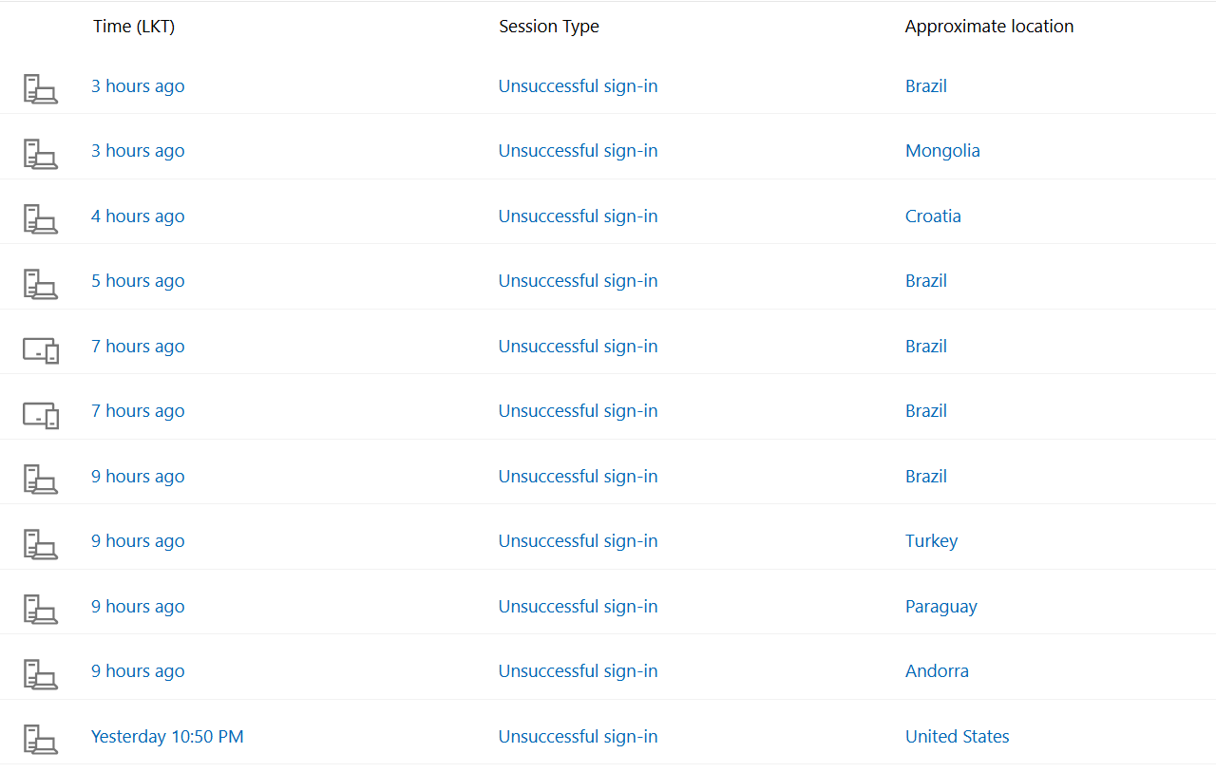1216x772 pixels.
Task: Click the computer icon for United States entry
Action: point(40,739)
